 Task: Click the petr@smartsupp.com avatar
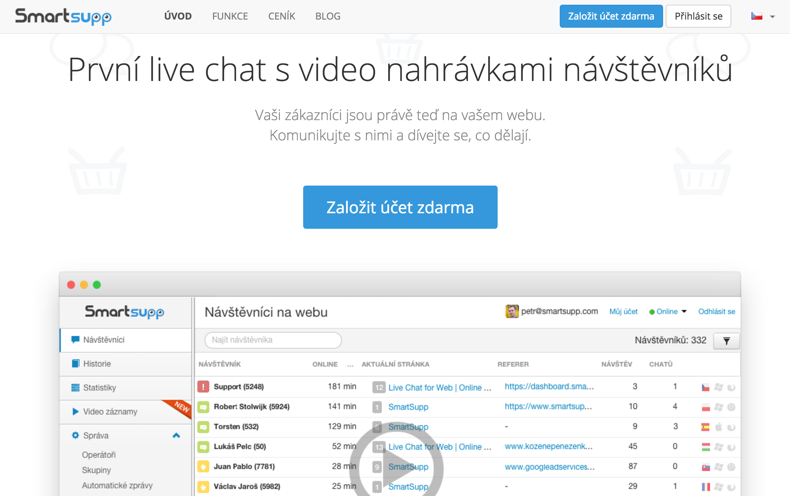(x=512, y=311)
